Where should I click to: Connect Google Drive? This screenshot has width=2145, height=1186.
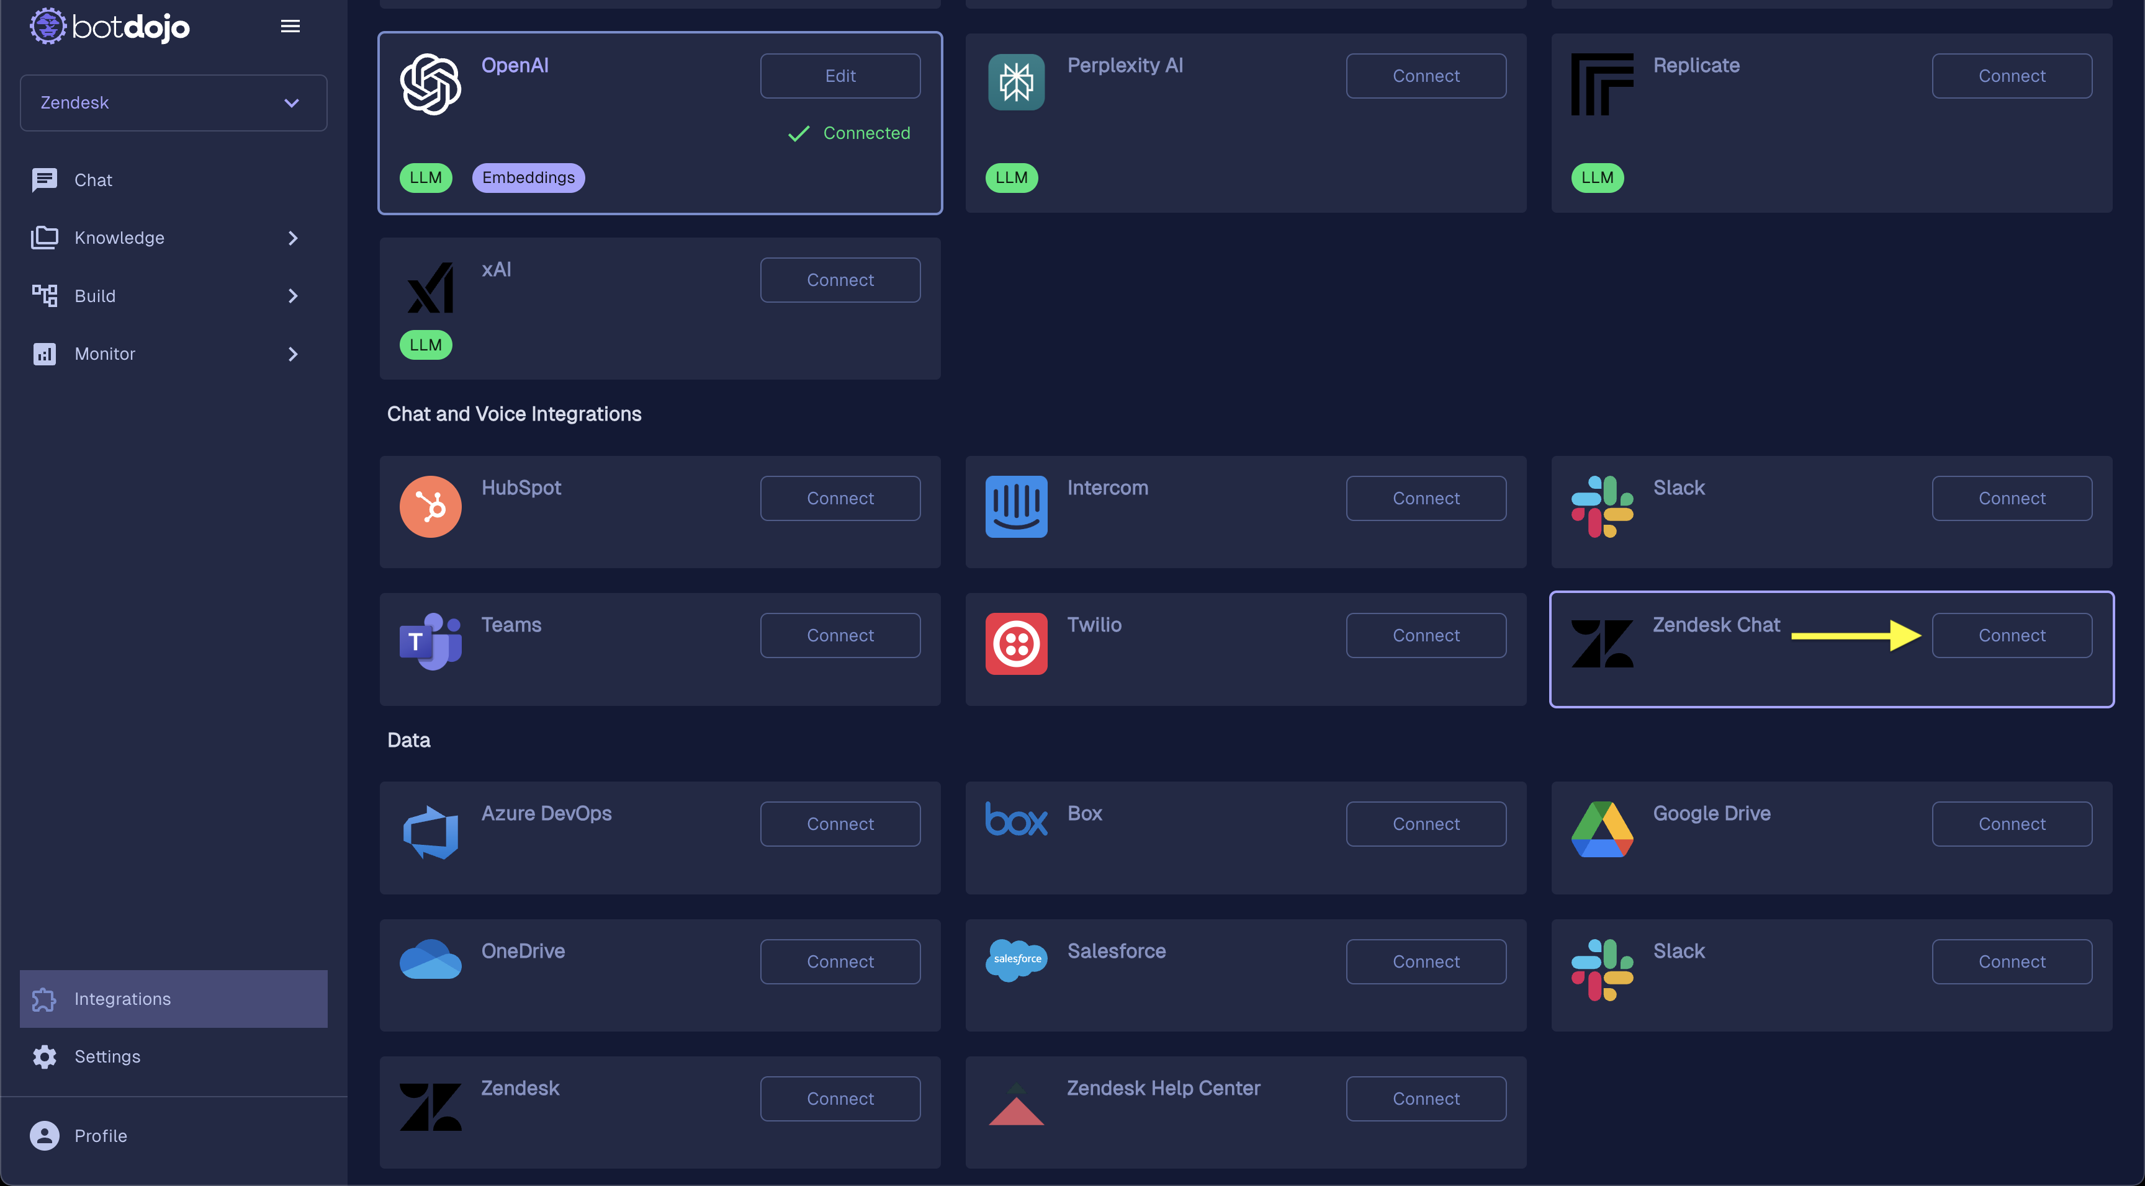(x=2012, y=824)
